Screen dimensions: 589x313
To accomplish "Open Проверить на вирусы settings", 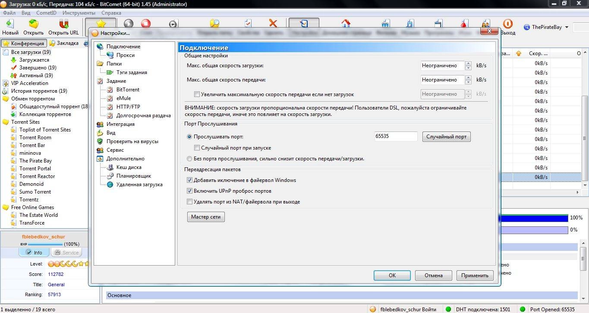I will click(x=132, y=141).
